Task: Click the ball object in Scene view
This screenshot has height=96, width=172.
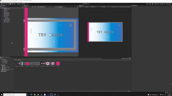Action: (54, 42)
